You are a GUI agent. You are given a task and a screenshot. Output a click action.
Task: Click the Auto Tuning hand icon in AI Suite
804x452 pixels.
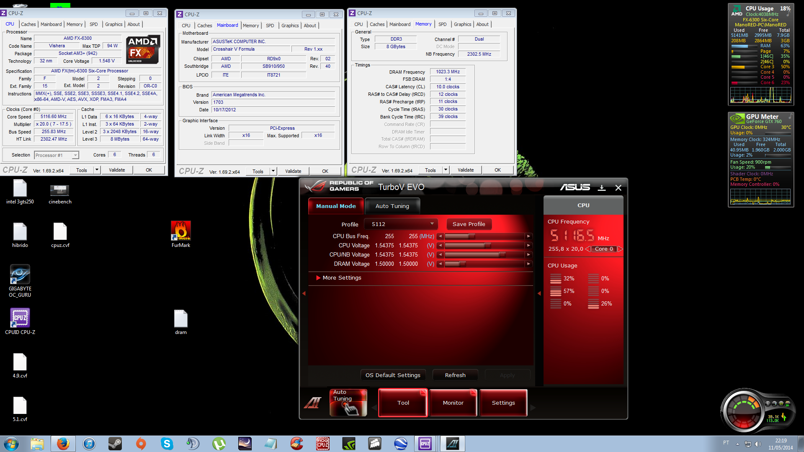pyautogui.click(x=348, y=403)
